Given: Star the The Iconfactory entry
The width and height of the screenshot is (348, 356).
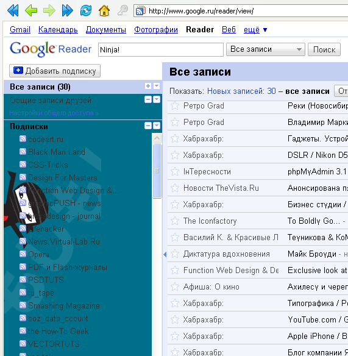Looking at the screenshot, I should (x=175, y=221).
